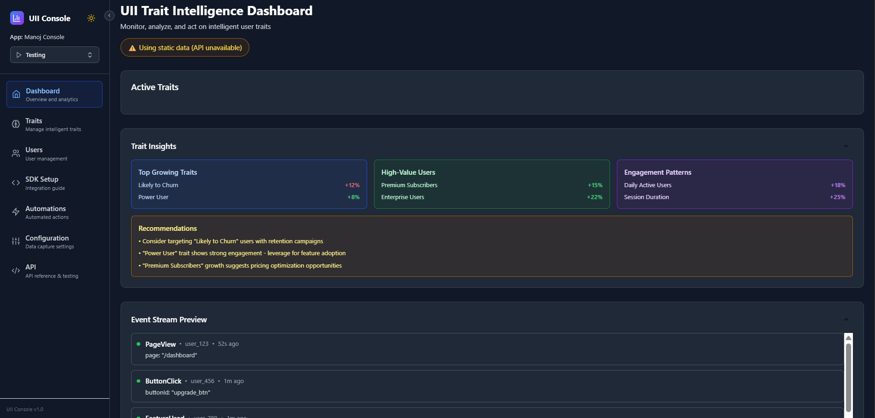Click the UII Console logo icon

point(17,18)
